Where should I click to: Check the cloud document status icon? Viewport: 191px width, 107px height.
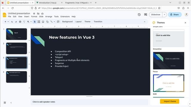tap(42, 13)
